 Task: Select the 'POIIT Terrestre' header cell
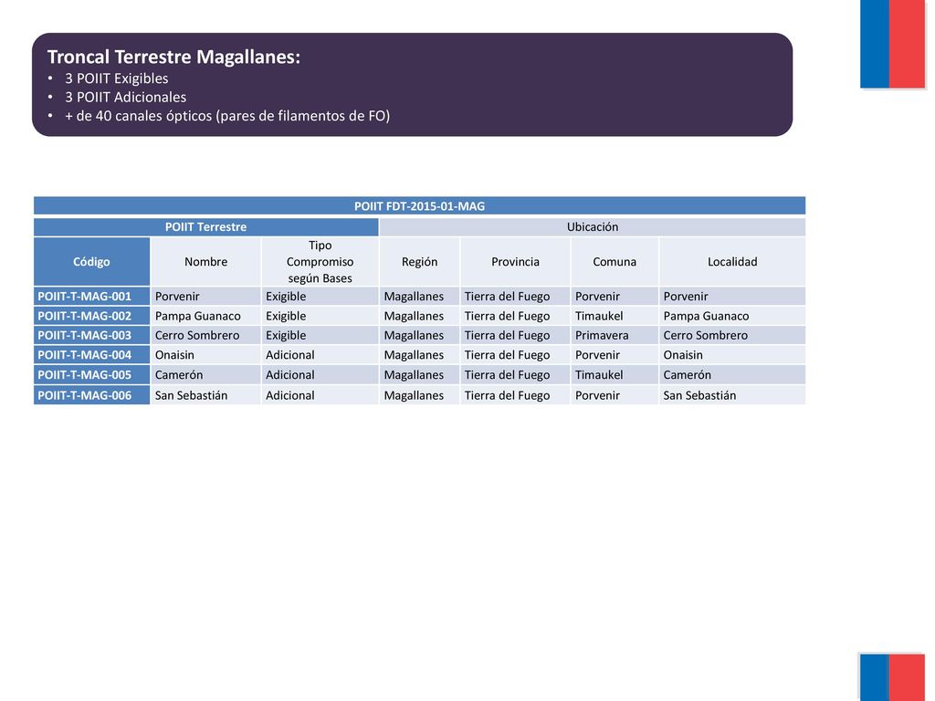click(205, 227)
